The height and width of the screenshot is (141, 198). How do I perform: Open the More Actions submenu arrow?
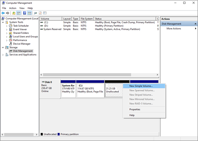(x=195, y=29)
